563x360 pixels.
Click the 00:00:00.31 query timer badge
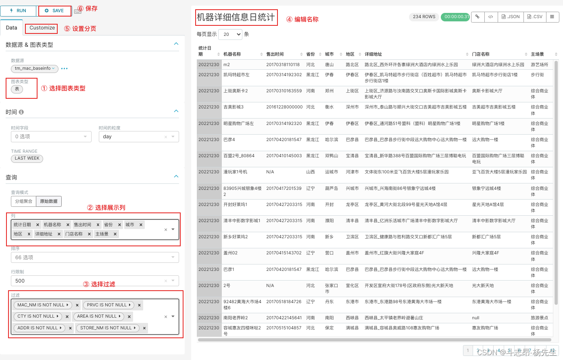455,17
